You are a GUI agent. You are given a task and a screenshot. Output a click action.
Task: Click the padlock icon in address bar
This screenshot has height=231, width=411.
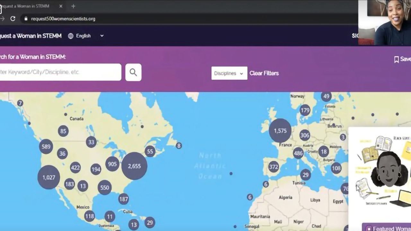point(26,19)
